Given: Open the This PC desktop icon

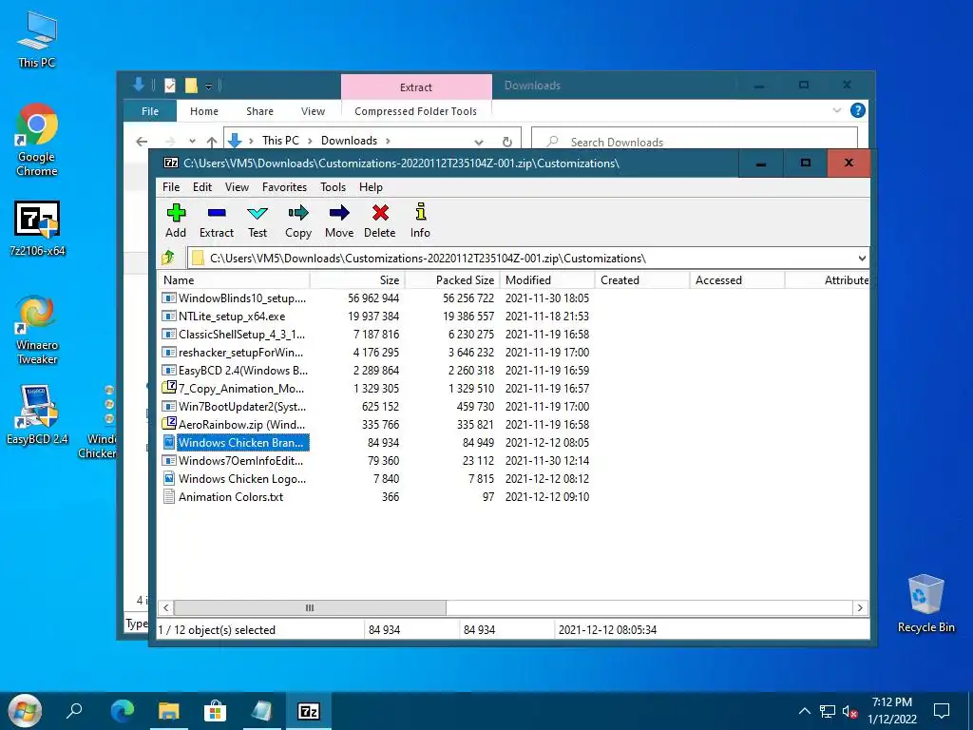Looking at the screenshot, I should coord(37,39).
